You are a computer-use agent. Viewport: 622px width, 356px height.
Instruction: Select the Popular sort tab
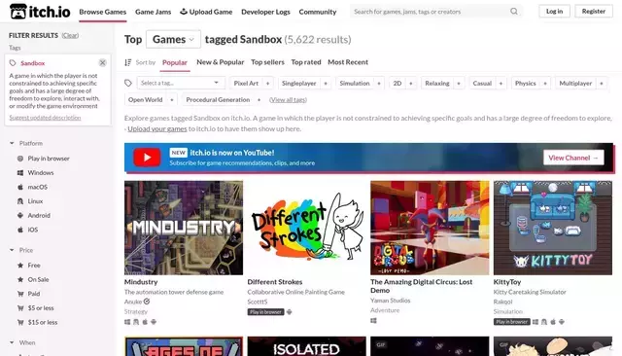(175, 62)
